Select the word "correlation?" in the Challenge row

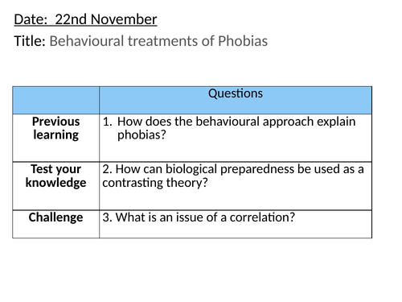click(262, 217)
